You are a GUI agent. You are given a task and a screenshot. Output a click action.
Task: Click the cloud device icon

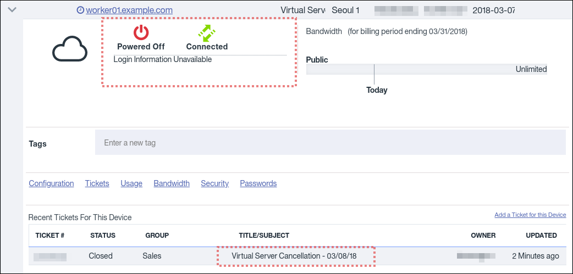pyautogui.click(x=70, y=50)
